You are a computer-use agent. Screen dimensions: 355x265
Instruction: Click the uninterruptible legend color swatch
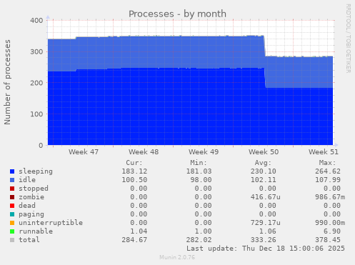[12, 223]
